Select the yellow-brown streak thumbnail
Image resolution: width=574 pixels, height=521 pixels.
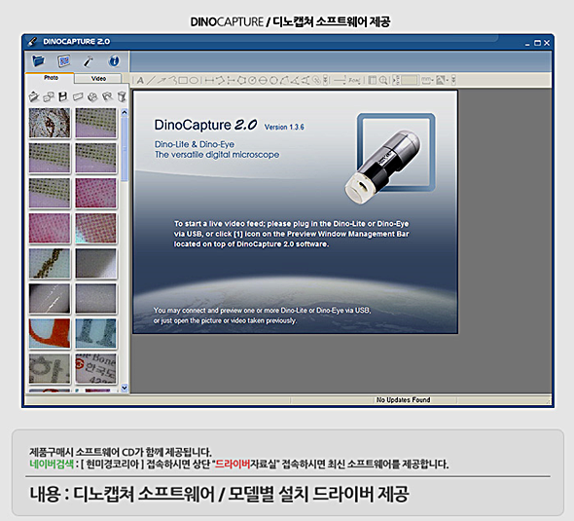click(x=50, y=264)
